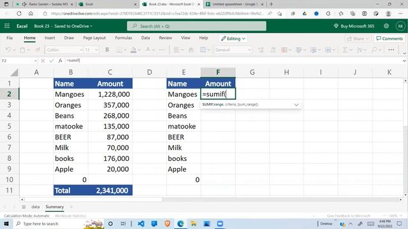Image resolution: width=408 pixels, height=229 pixels.
Task: Expand the Name Box dropdown arrow
Action: 36,60
